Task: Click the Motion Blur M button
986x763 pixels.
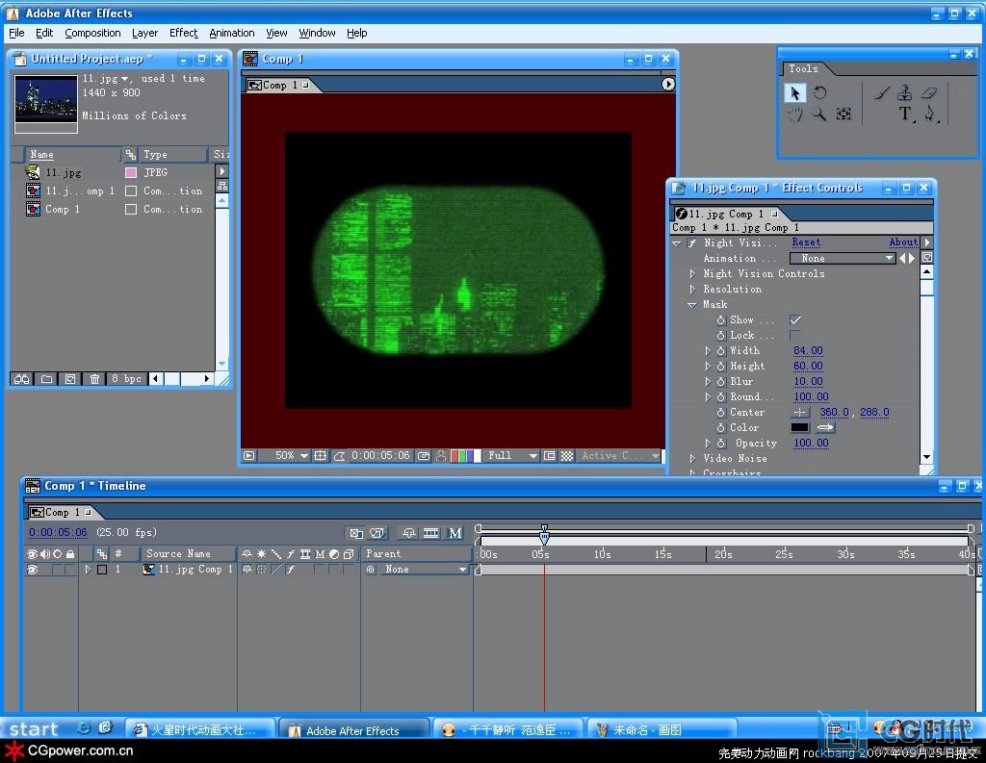Action: (x=454, y=533)
